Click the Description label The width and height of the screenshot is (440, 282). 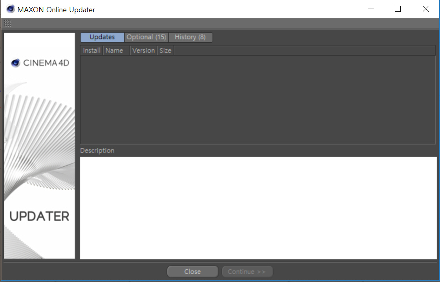(97, 151)
